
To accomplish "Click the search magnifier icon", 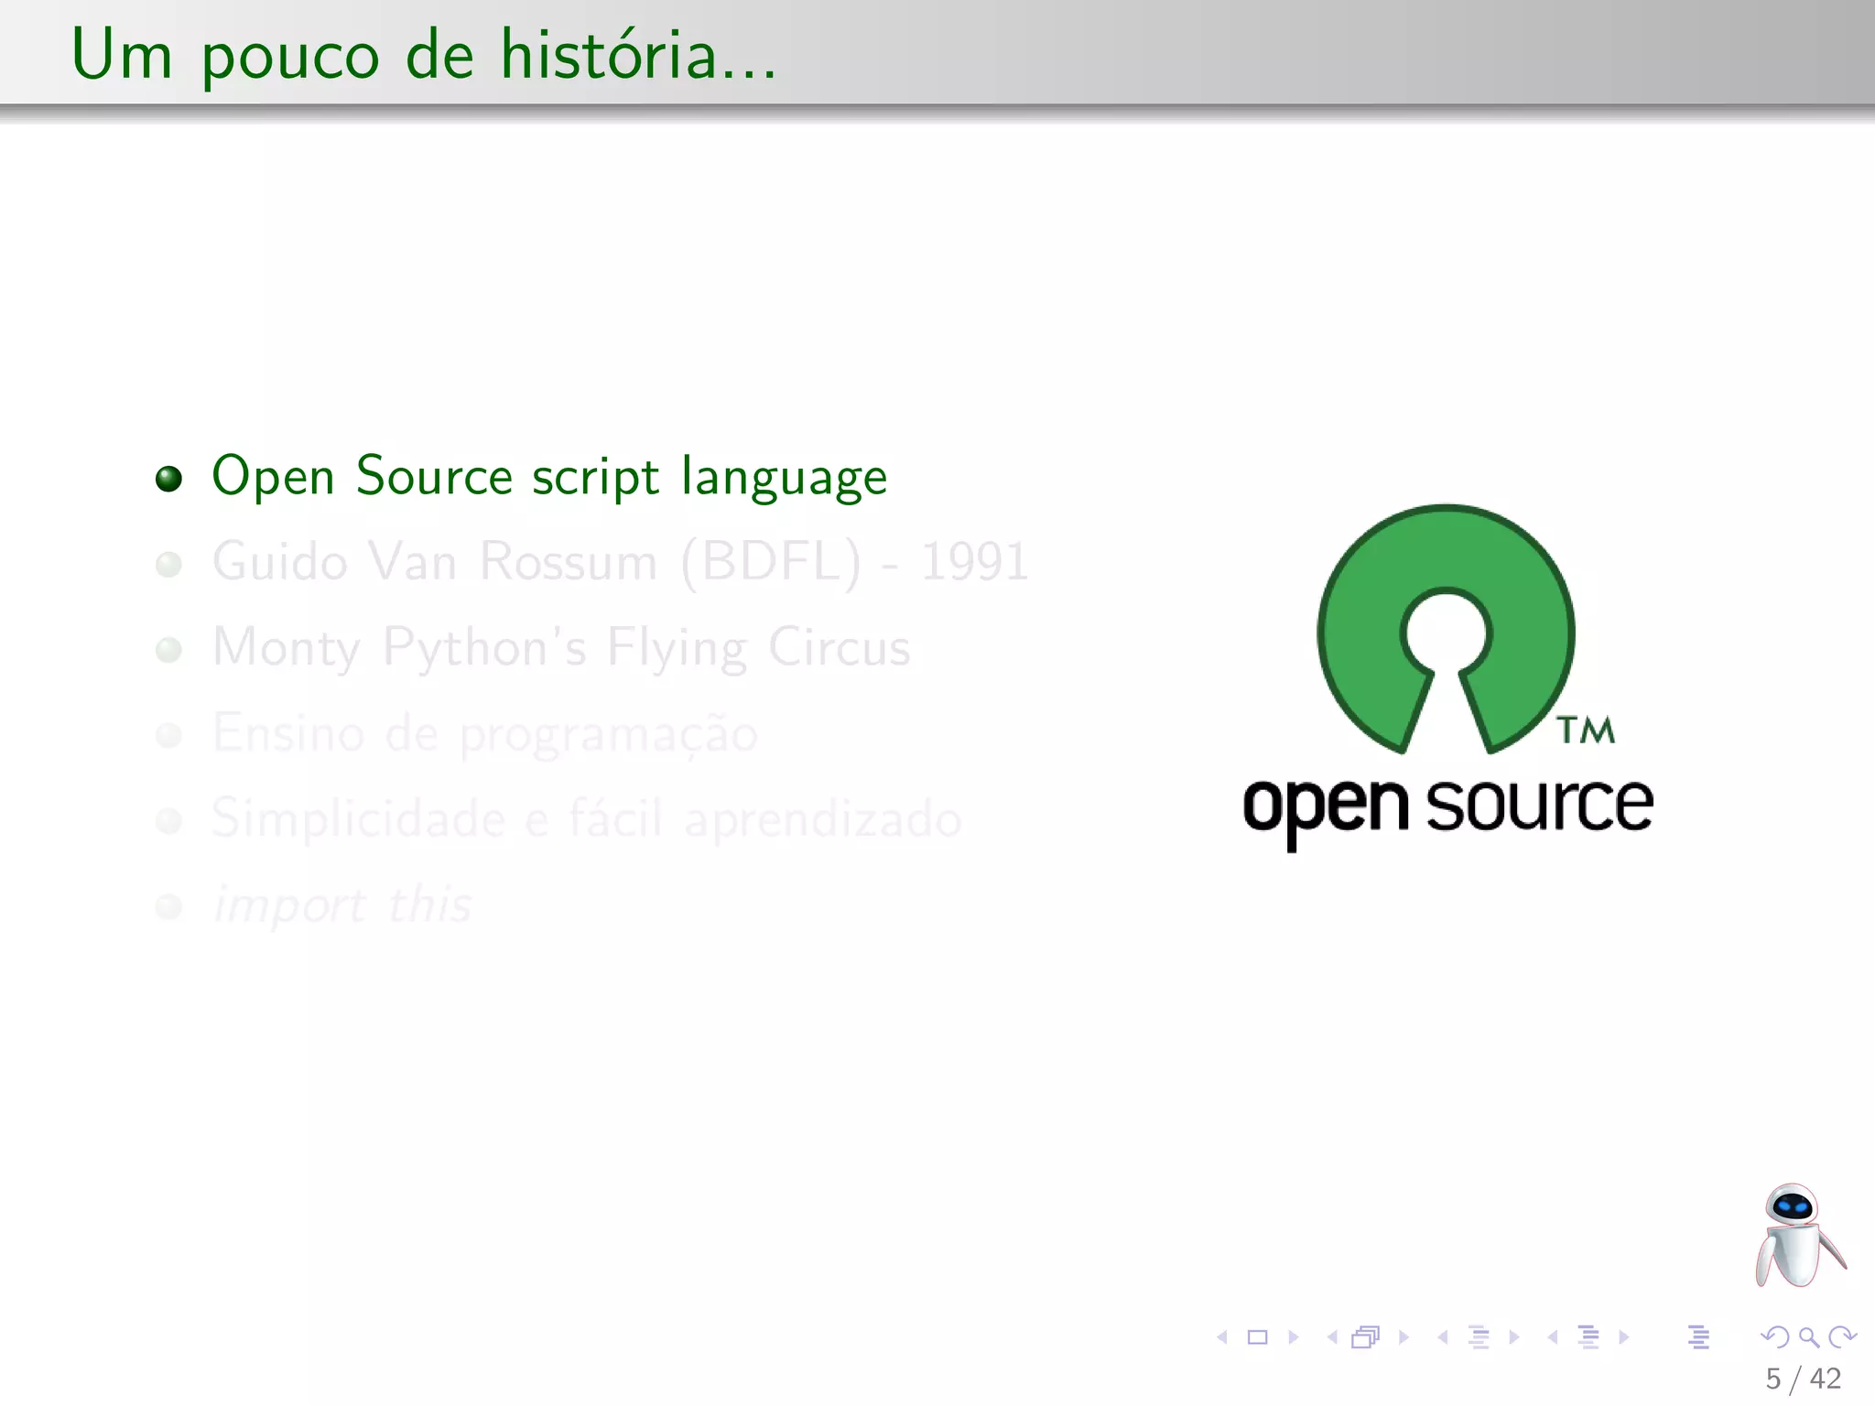I will point(1809,1337).
